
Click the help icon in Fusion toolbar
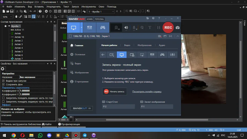coord(40,11)
